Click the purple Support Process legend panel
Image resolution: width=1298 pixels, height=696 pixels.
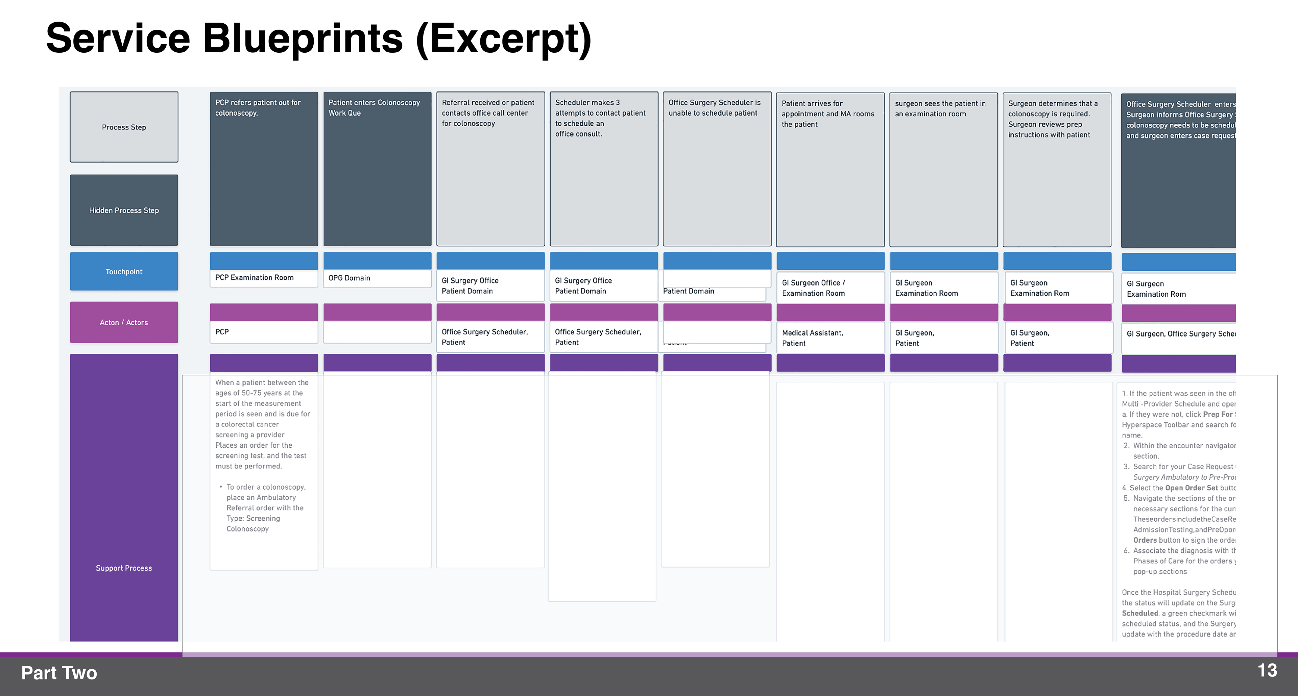pos(123,568)
